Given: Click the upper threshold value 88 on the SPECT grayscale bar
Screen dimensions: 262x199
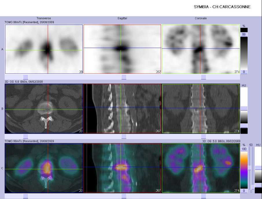Looking at the screenshot, I should tap(244, 34).
